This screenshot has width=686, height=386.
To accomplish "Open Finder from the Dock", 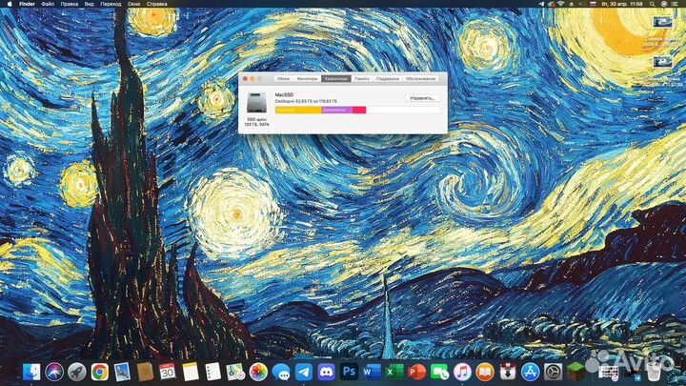I will pos(31,372).
